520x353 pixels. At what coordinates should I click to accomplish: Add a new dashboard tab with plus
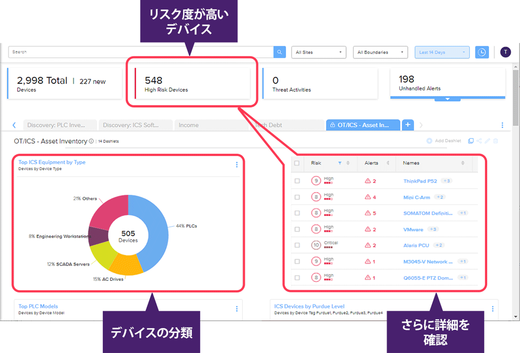(x=408, y=125)
